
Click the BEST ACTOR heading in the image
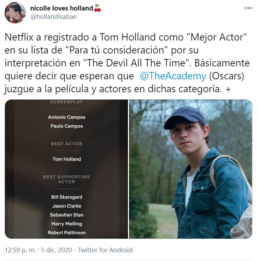(x=67, y=144)
